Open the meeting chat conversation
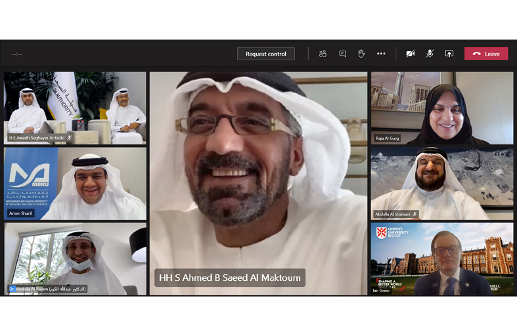517x336 pixels. pyautogui.click(x=342, y=54)
